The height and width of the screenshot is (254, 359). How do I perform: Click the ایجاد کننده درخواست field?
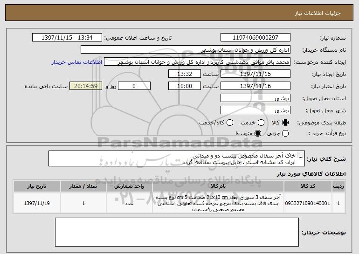pyautogui.click(x=197, y=62)
